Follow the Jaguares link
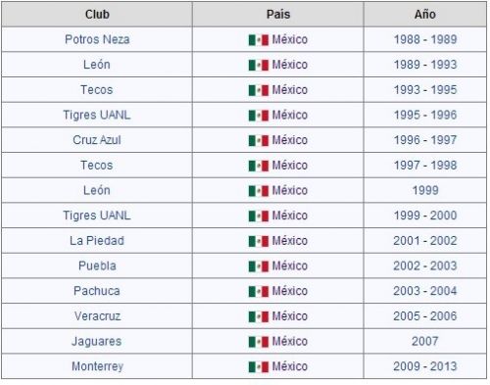 click(97, 342)
